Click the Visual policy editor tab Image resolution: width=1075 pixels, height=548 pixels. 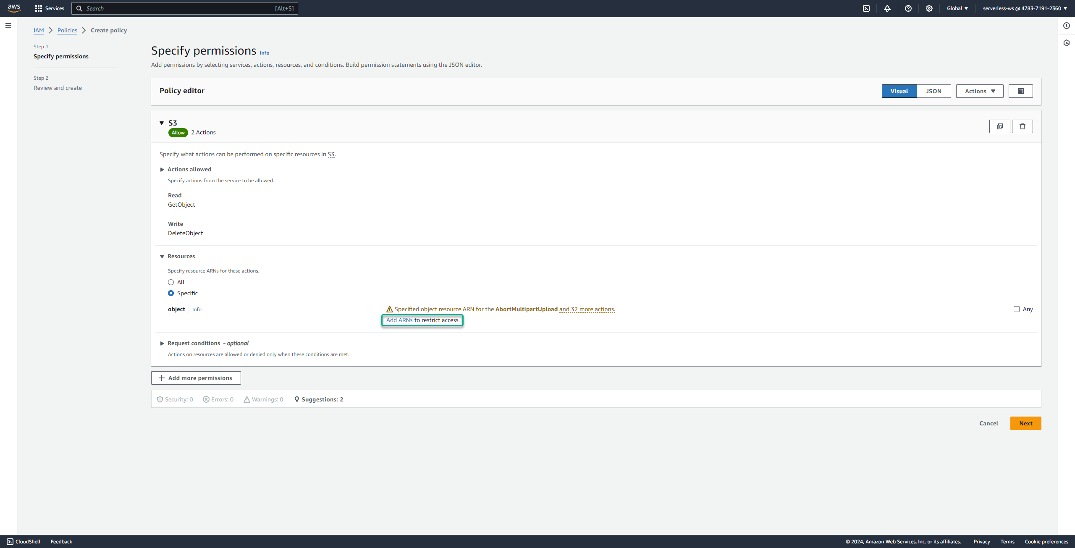click(x=899, y=91)
